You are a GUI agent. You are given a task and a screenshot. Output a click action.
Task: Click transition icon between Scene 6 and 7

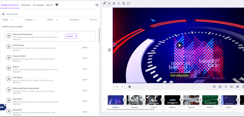(x=219, y=99)
